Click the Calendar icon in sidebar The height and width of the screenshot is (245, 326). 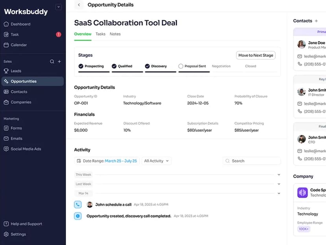pos(6,45)
